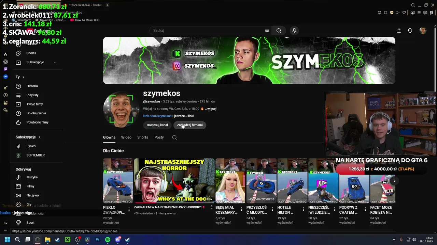Click the Opera snapshot icon in address bar

click(386, 13)
